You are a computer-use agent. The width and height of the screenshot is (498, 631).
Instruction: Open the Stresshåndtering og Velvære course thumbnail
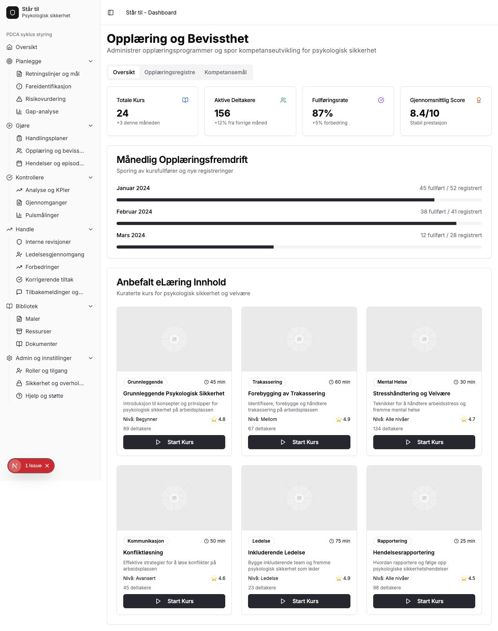pos(424,339)
